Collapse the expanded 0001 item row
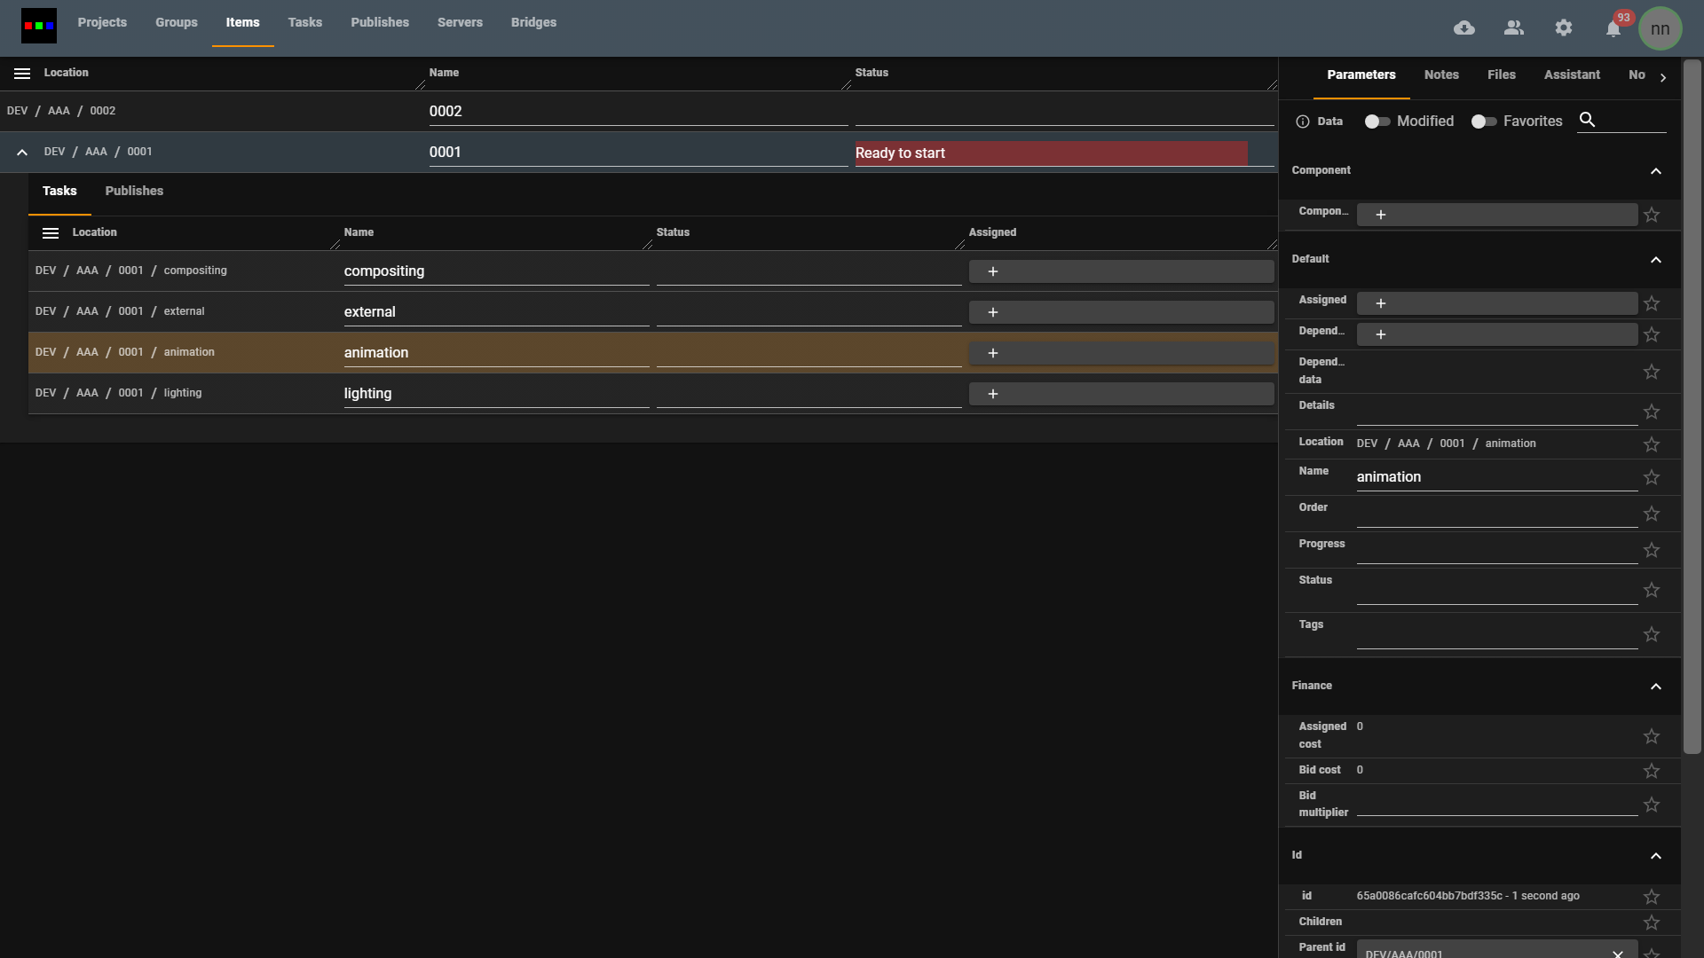This screenshot has width=1704, height=958. 21,152
